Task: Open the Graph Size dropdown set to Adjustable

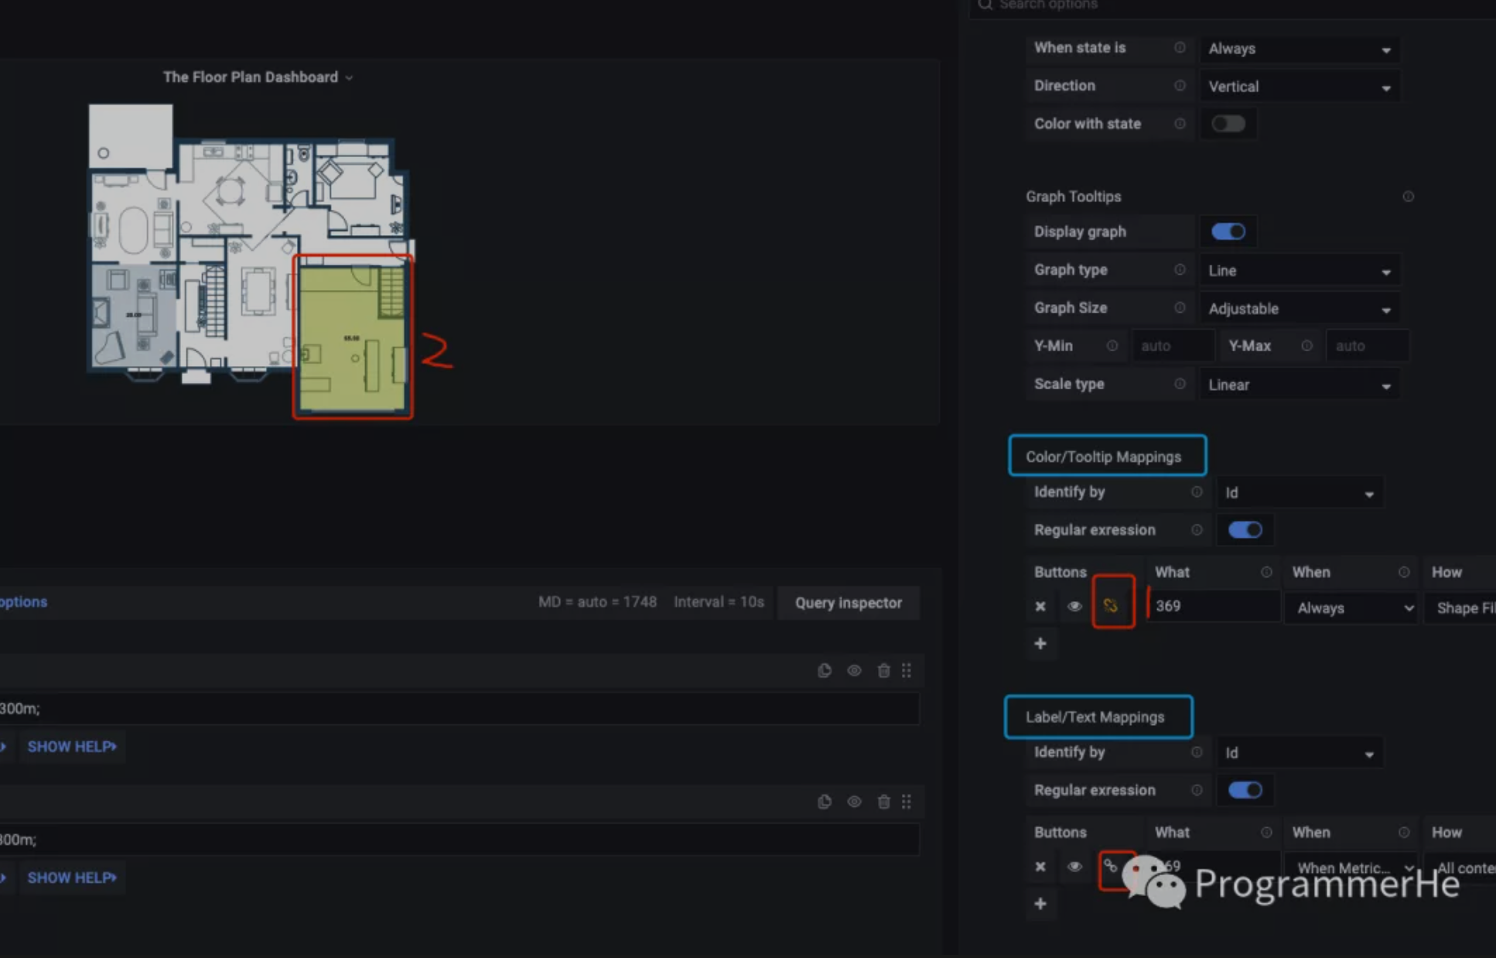Action: 1300,309
